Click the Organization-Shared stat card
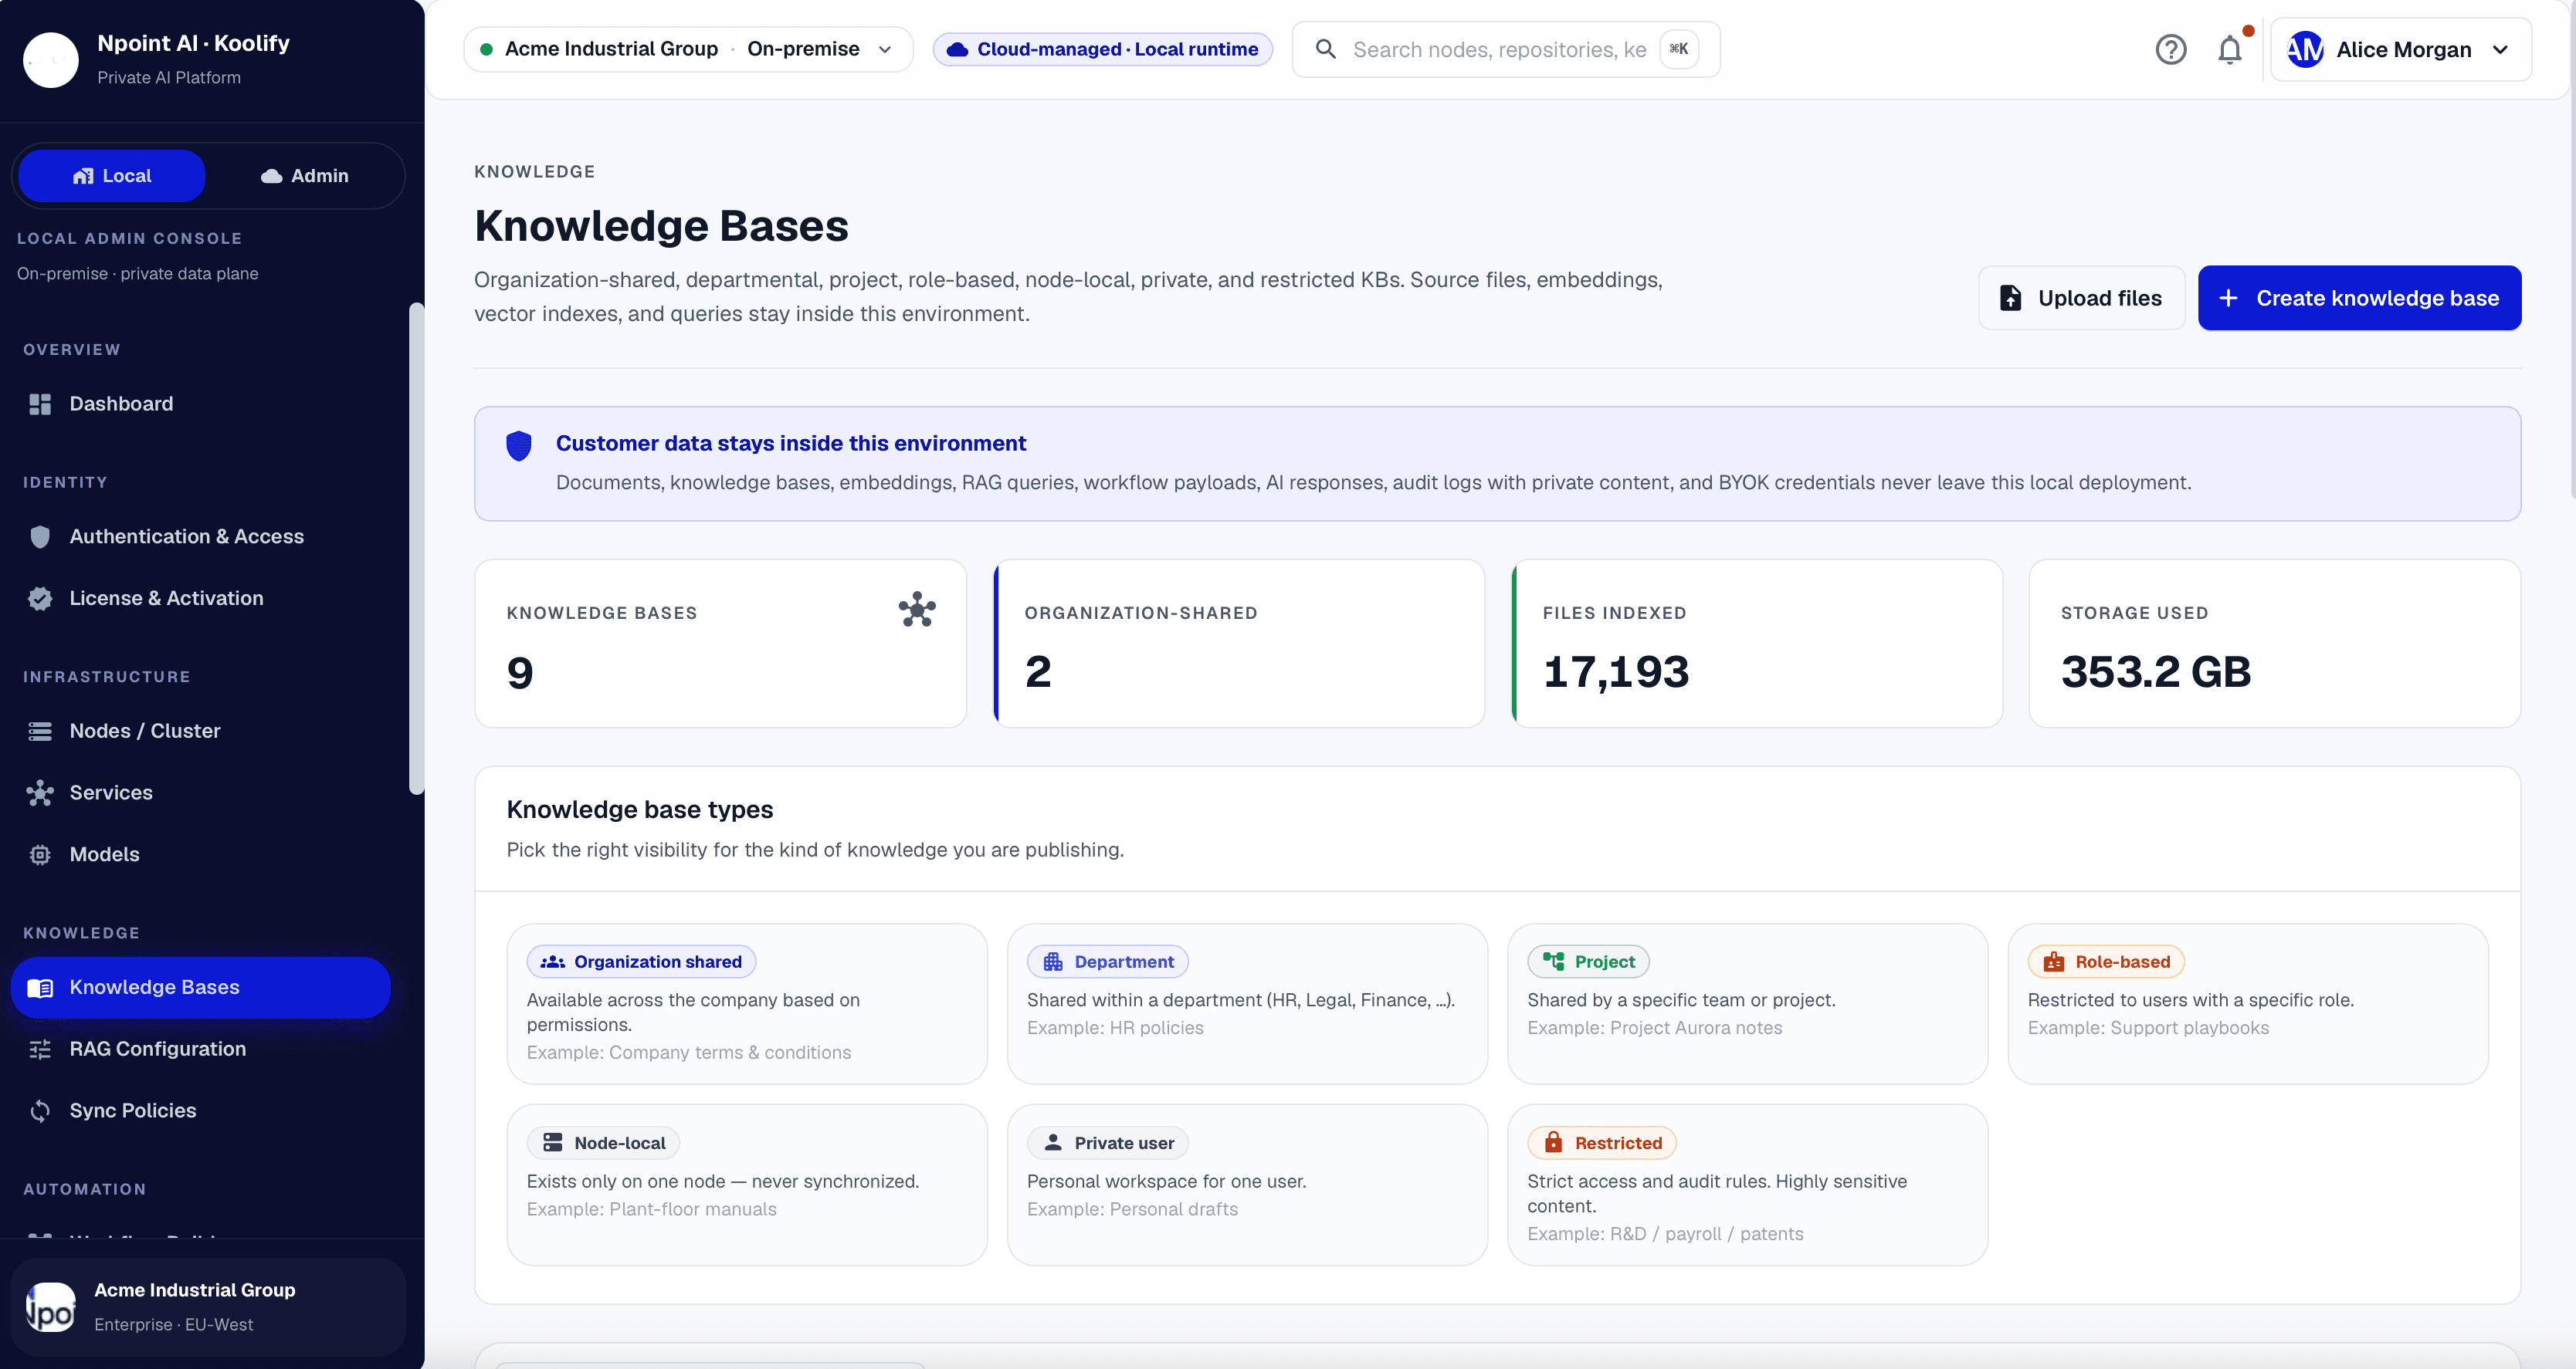The width and height of the screenshot is (2576, 1369). (x=1239, y=644)
